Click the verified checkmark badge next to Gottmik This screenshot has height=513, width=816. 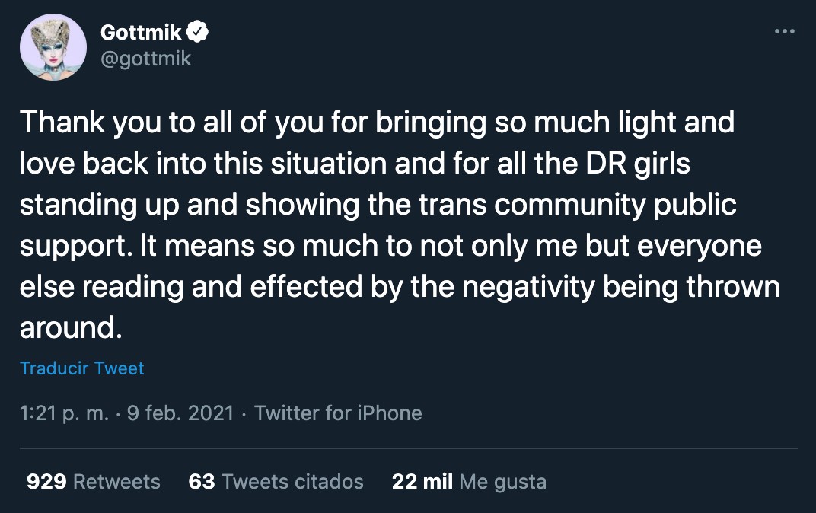point(196,31)
